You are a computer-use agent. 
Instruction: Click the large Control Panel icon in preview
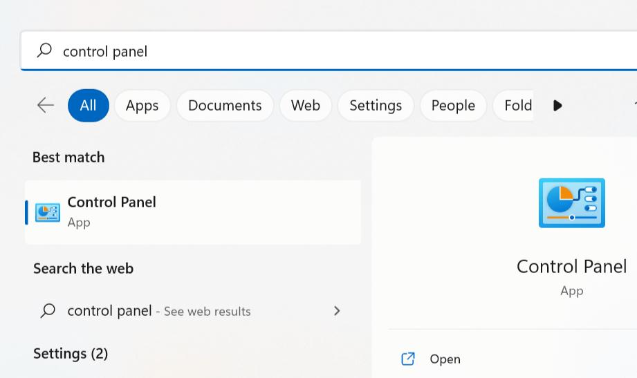(571, 203)
